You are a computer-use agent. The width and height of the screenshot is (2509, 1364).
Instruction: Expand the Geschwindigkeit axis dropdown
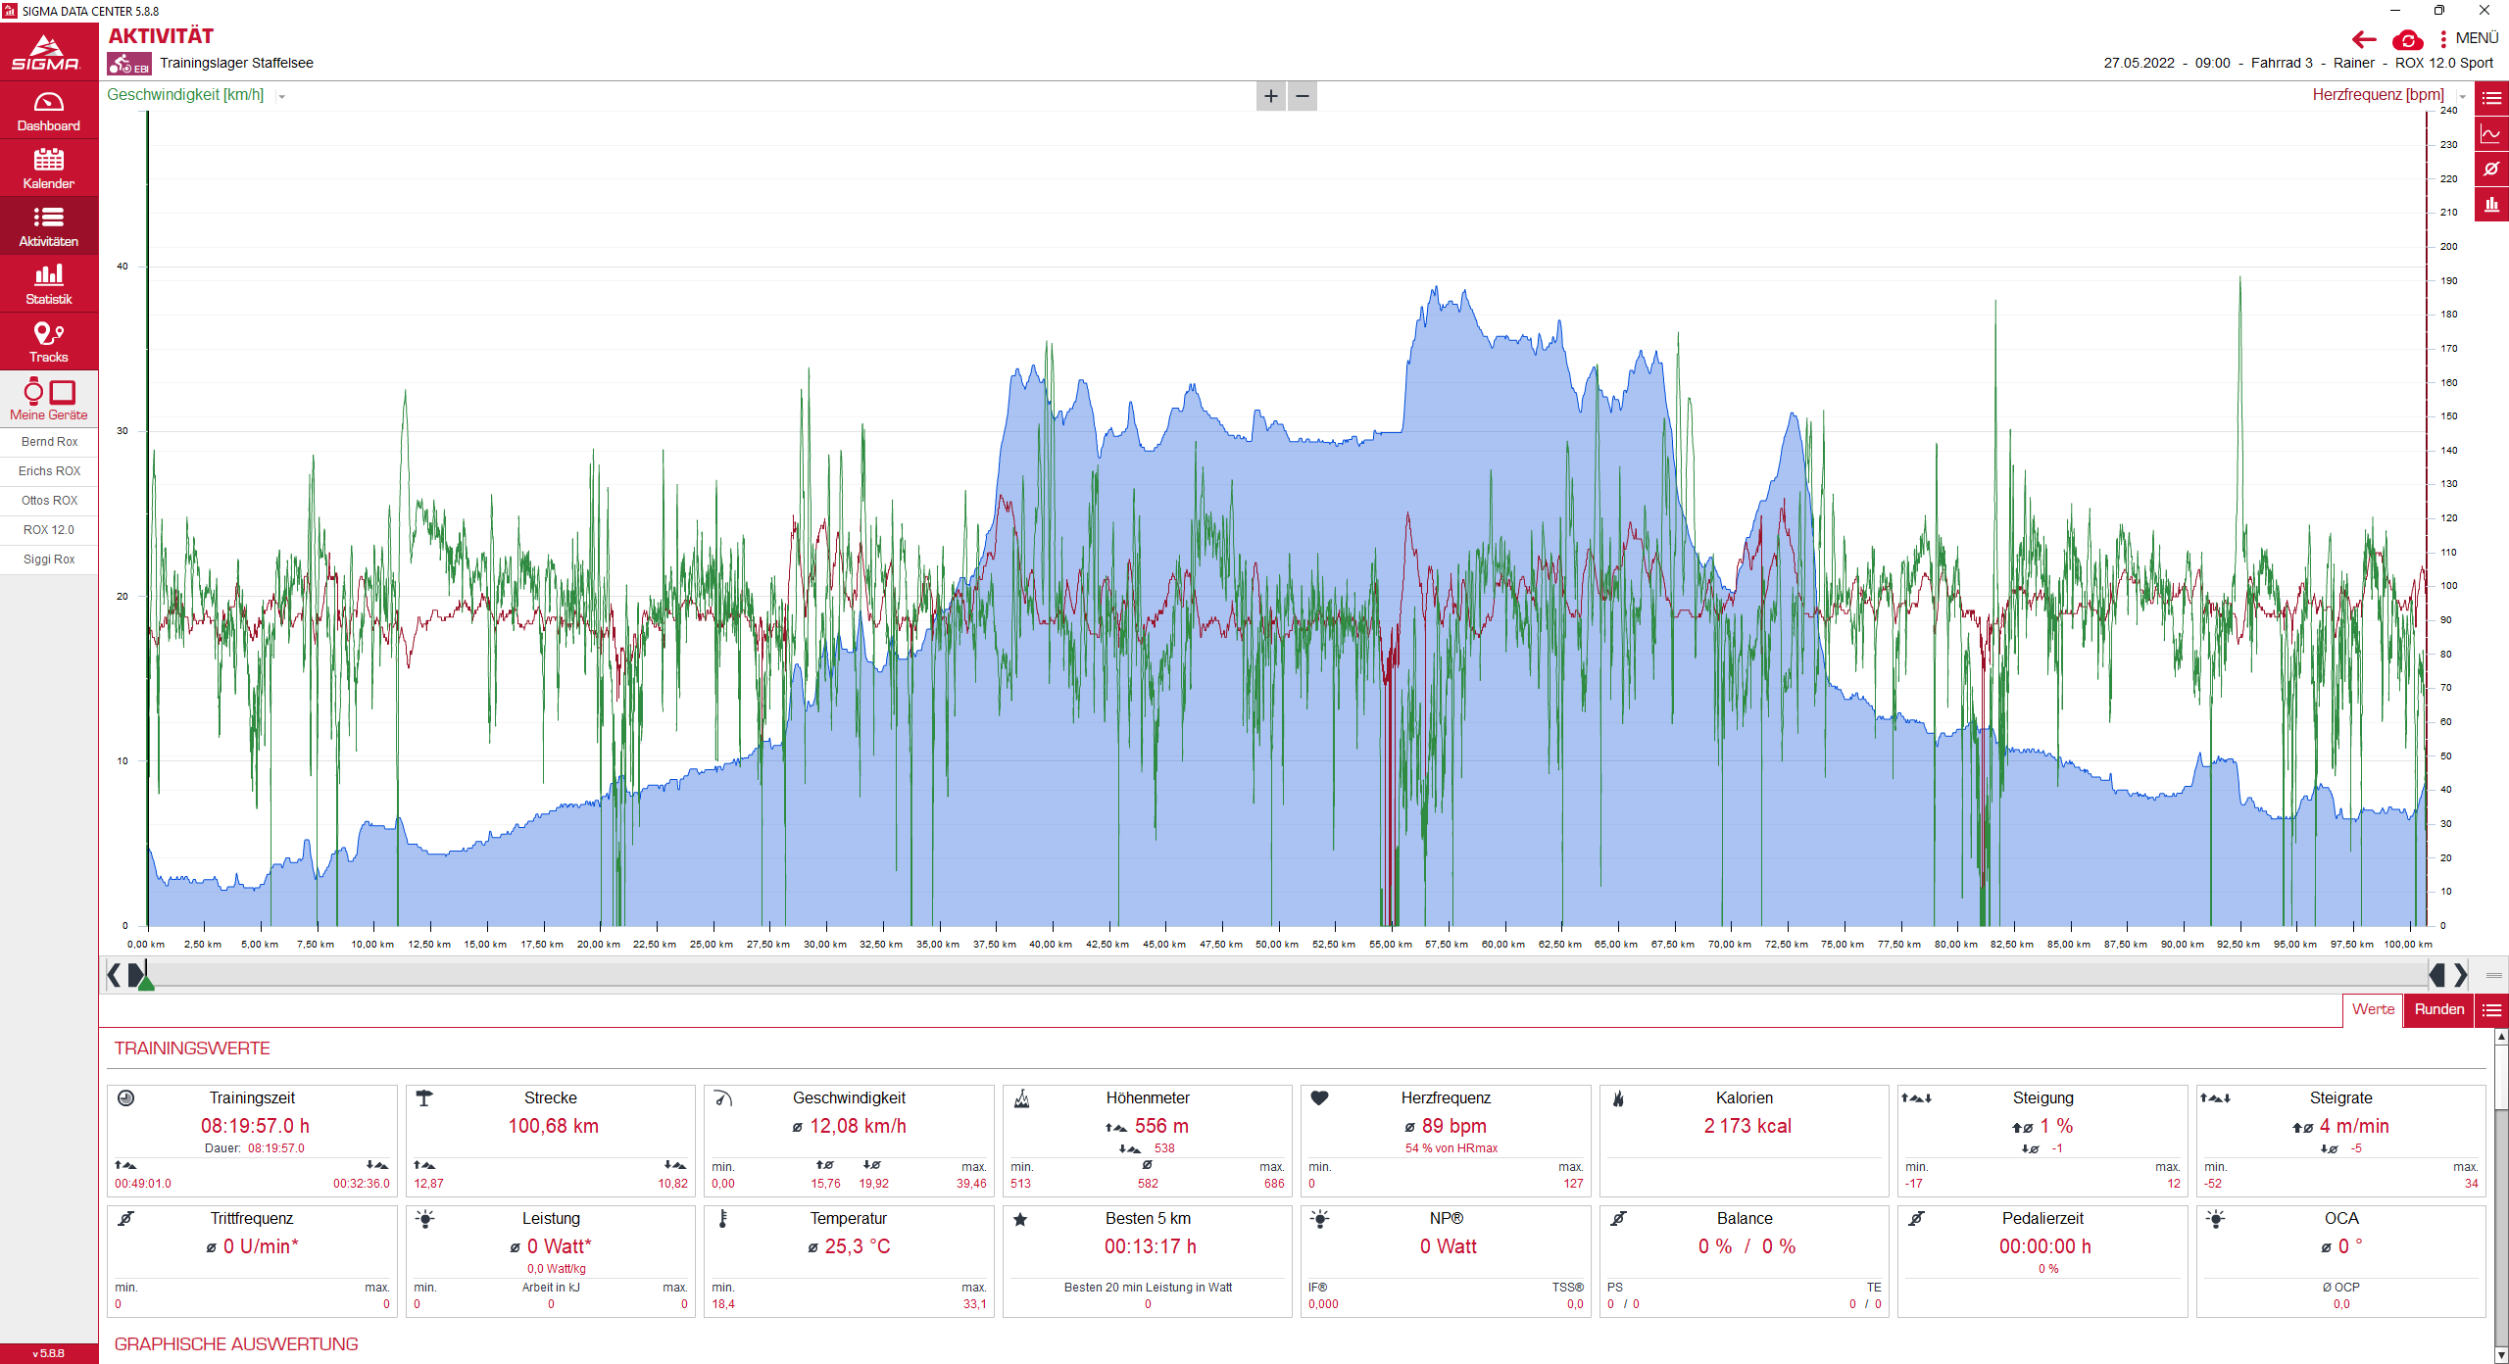pos(282,96)
